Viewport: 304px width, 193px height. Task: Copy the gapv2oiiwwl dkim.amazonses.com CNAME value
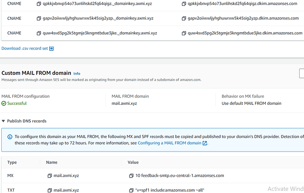[x=184, y=19]
